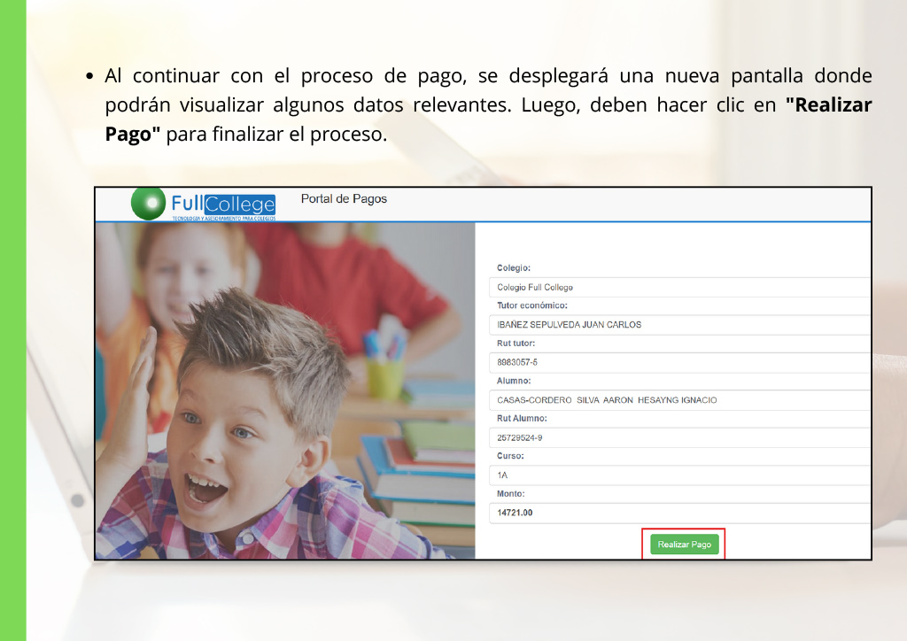Click the Alumno: label
This screenshot has height=641, width=907.
(514, 381)
